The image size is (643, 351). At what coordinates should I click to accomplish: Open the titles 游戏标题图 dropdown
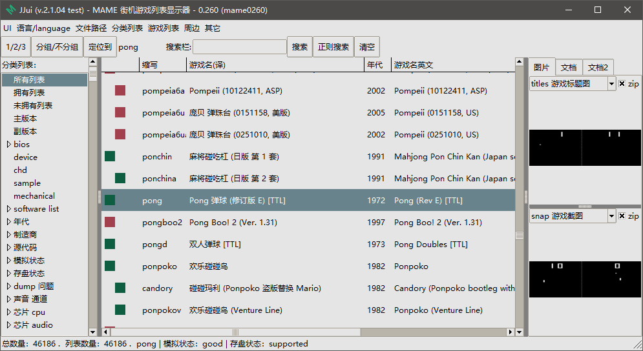point(611,83)
